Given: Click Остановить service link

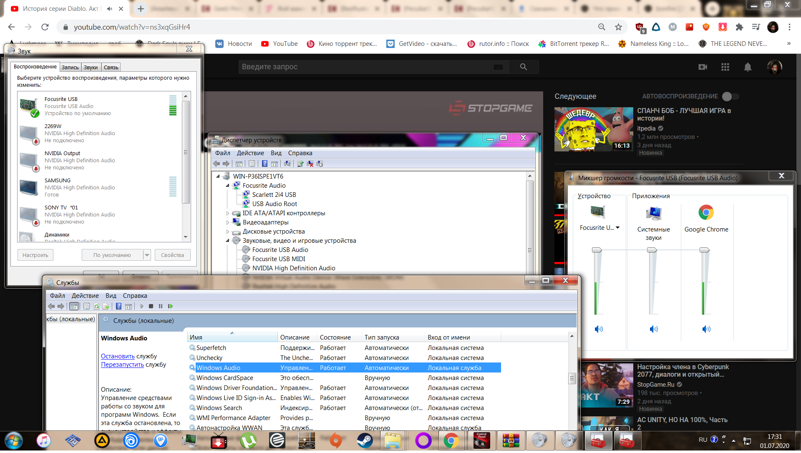Looking at the screenshot, I should coord(118,356).
